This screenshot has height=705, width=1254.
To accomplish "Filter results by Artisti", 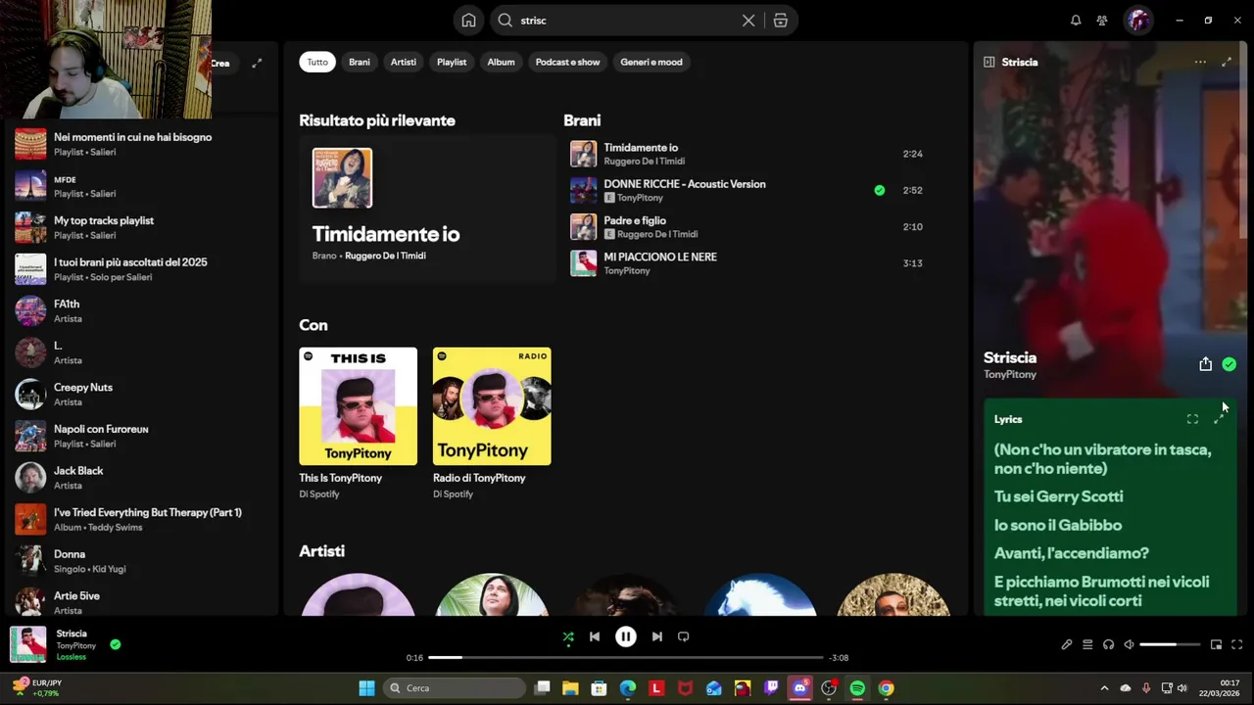I will pos(404,62).
